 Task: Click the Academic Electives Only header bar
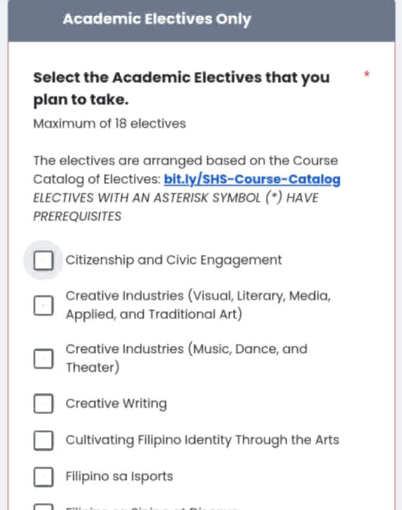pyautogui.click(x=201, y=19)
